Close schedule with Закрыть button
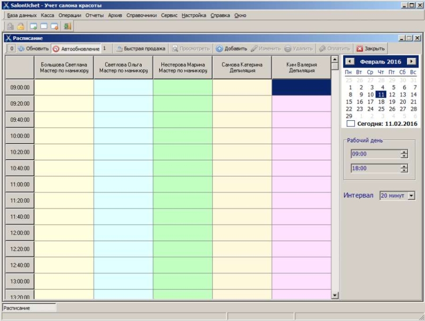Viewport: 425px width, 321px height. click(371, 49)
